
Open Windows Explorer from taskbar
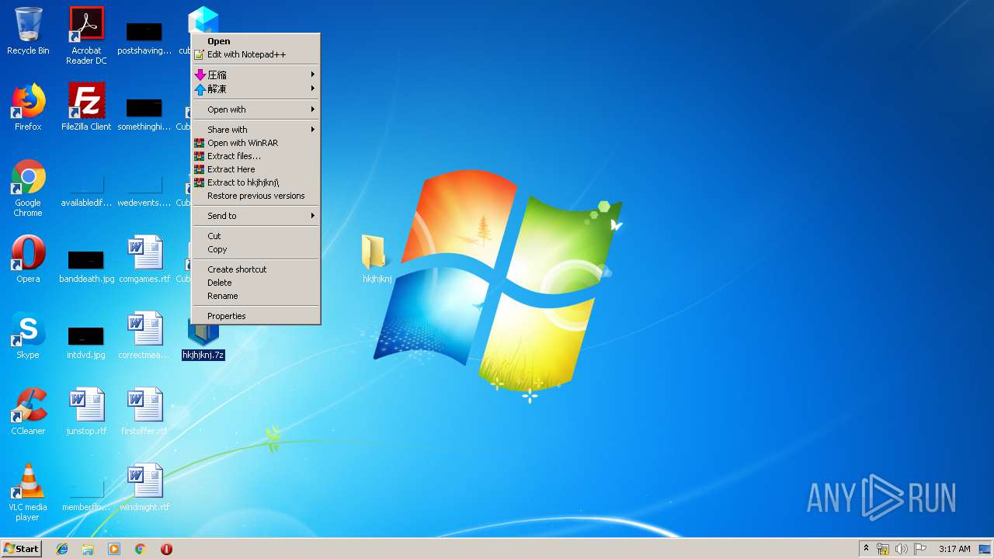pos(88,549)
